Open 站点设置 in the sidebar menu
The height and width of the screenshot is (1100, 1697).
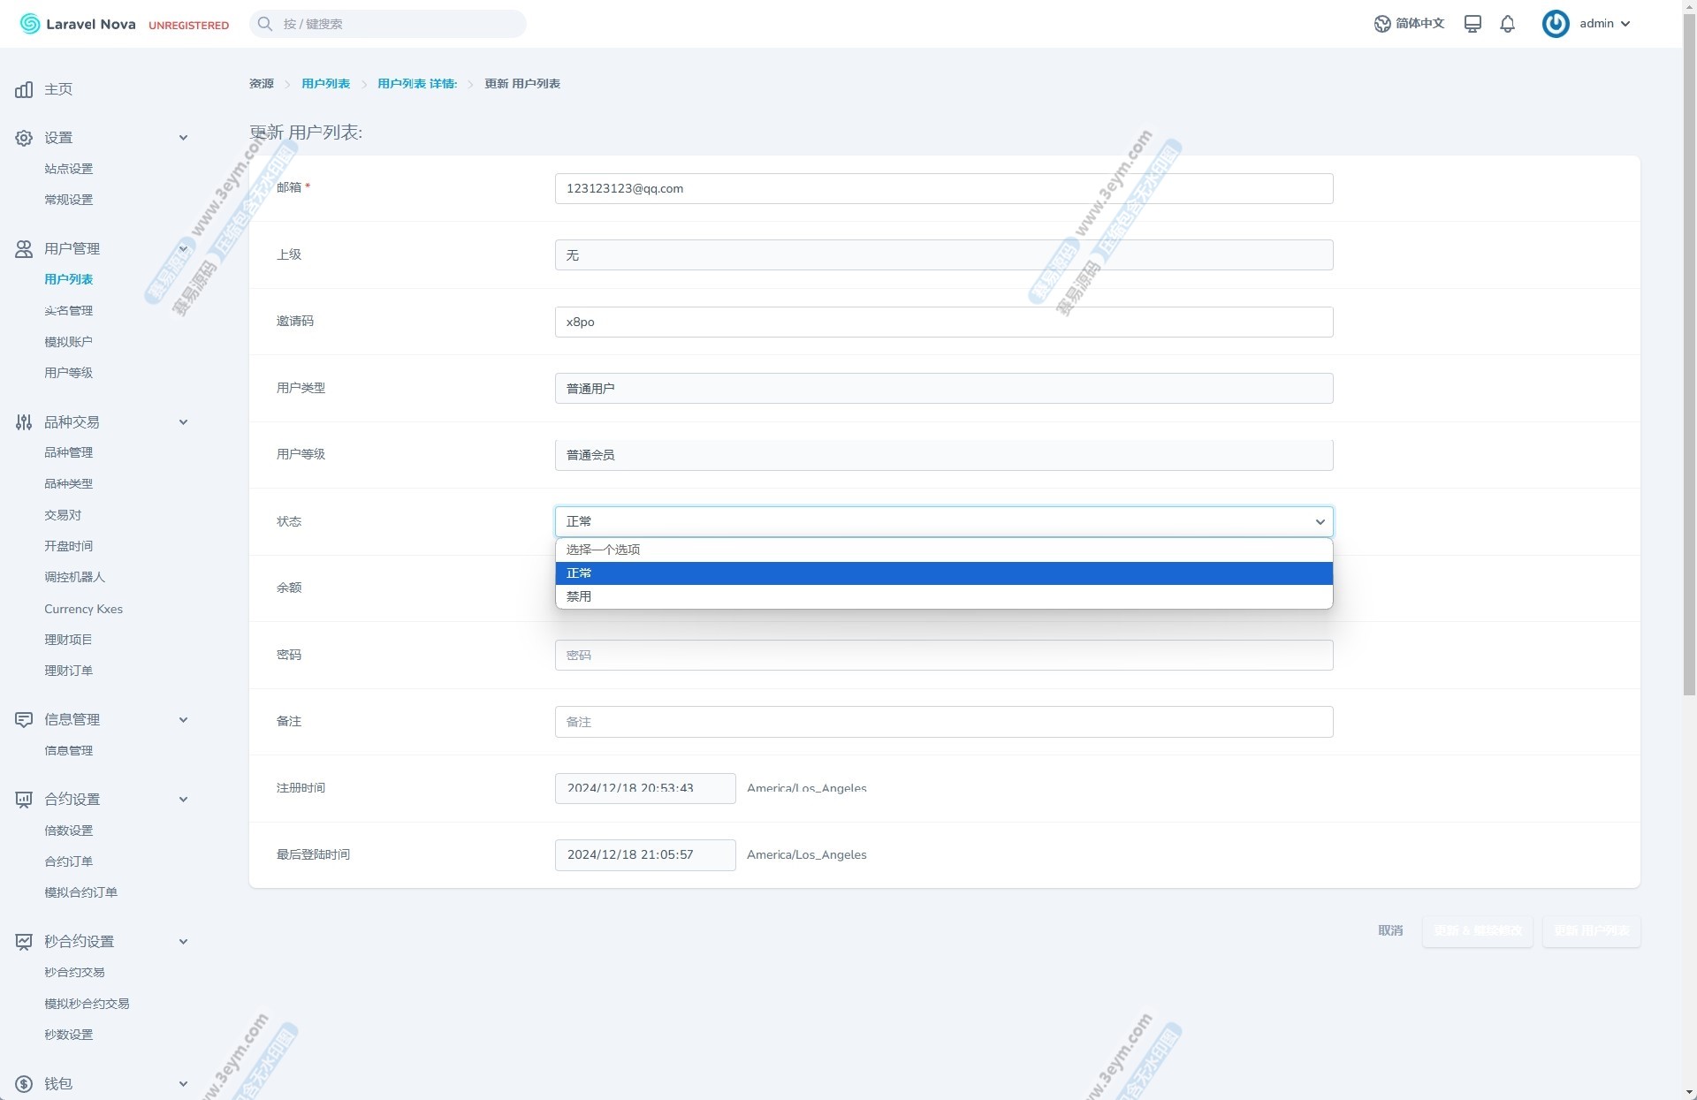coord(68,169)
